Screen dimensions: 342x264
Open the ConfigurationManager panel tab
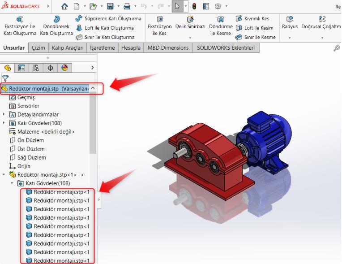click(35, 68)
